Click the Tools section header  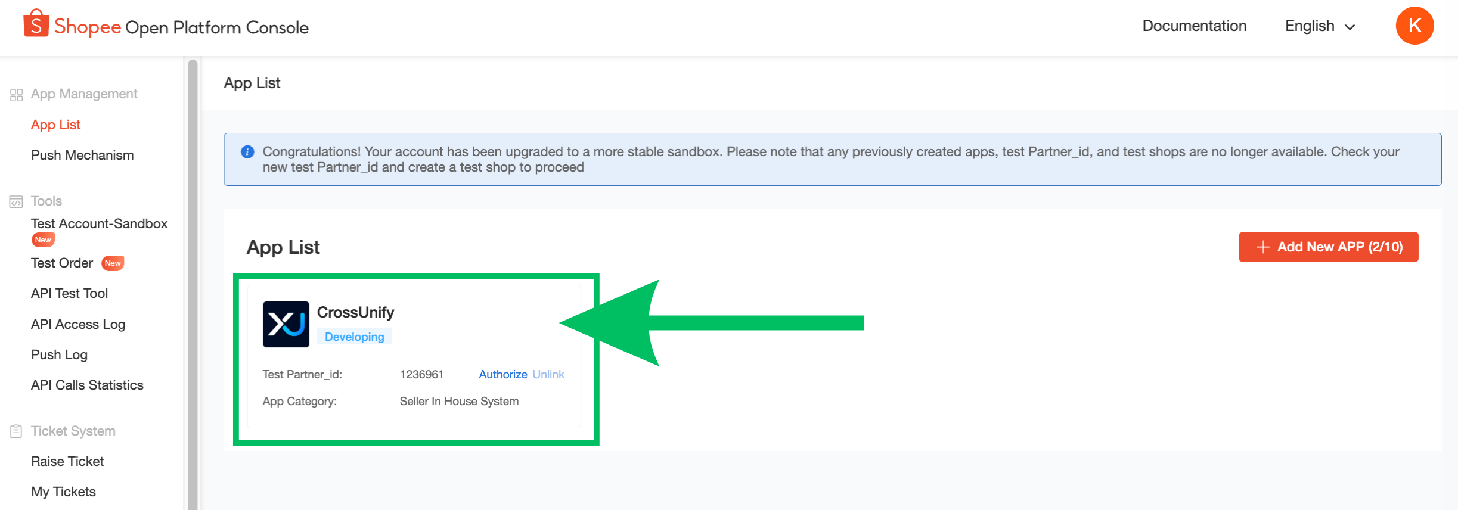[x=46, y=201]
